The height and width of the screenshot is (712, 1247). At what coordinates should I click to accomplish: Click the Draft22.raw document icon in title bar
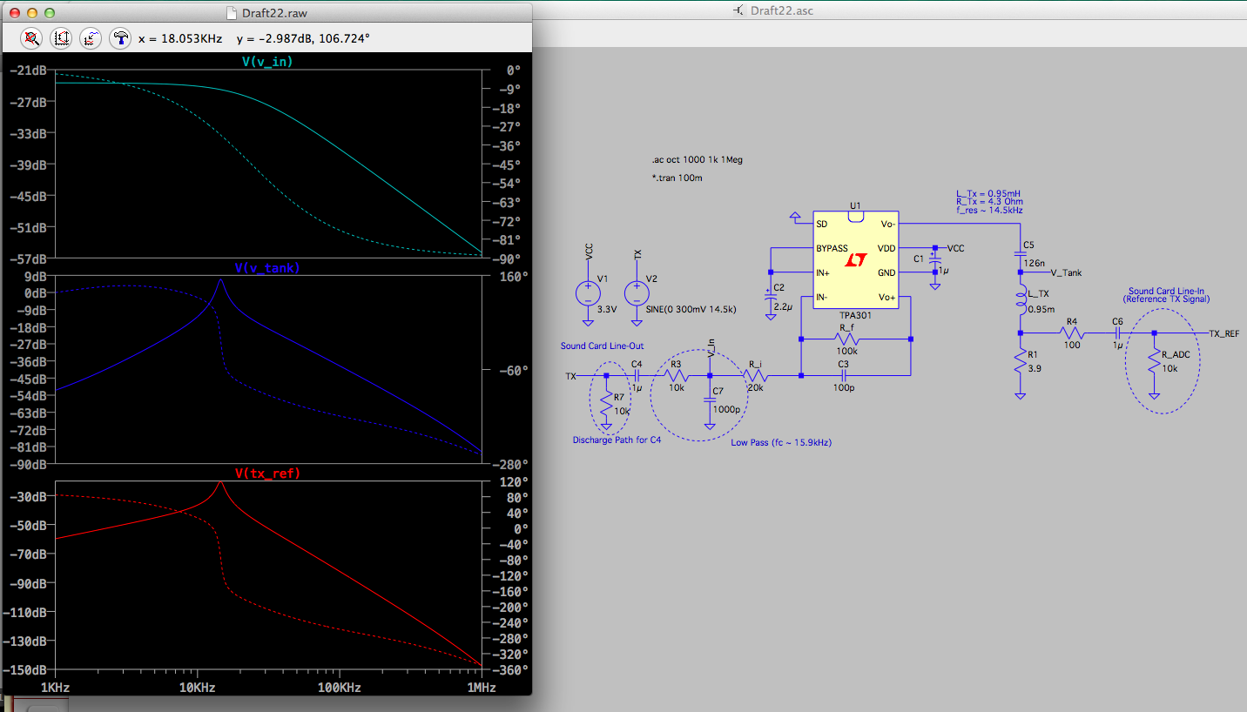(x=231, y=13)
